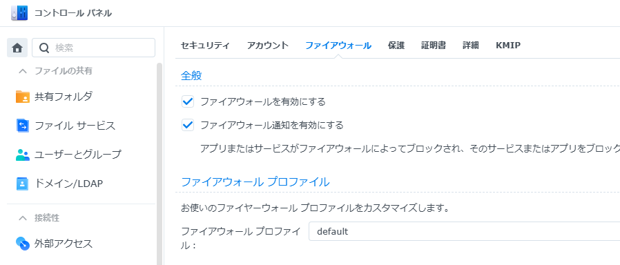Select the KMIP tab
620x265 pixels.
click(508, 46)
